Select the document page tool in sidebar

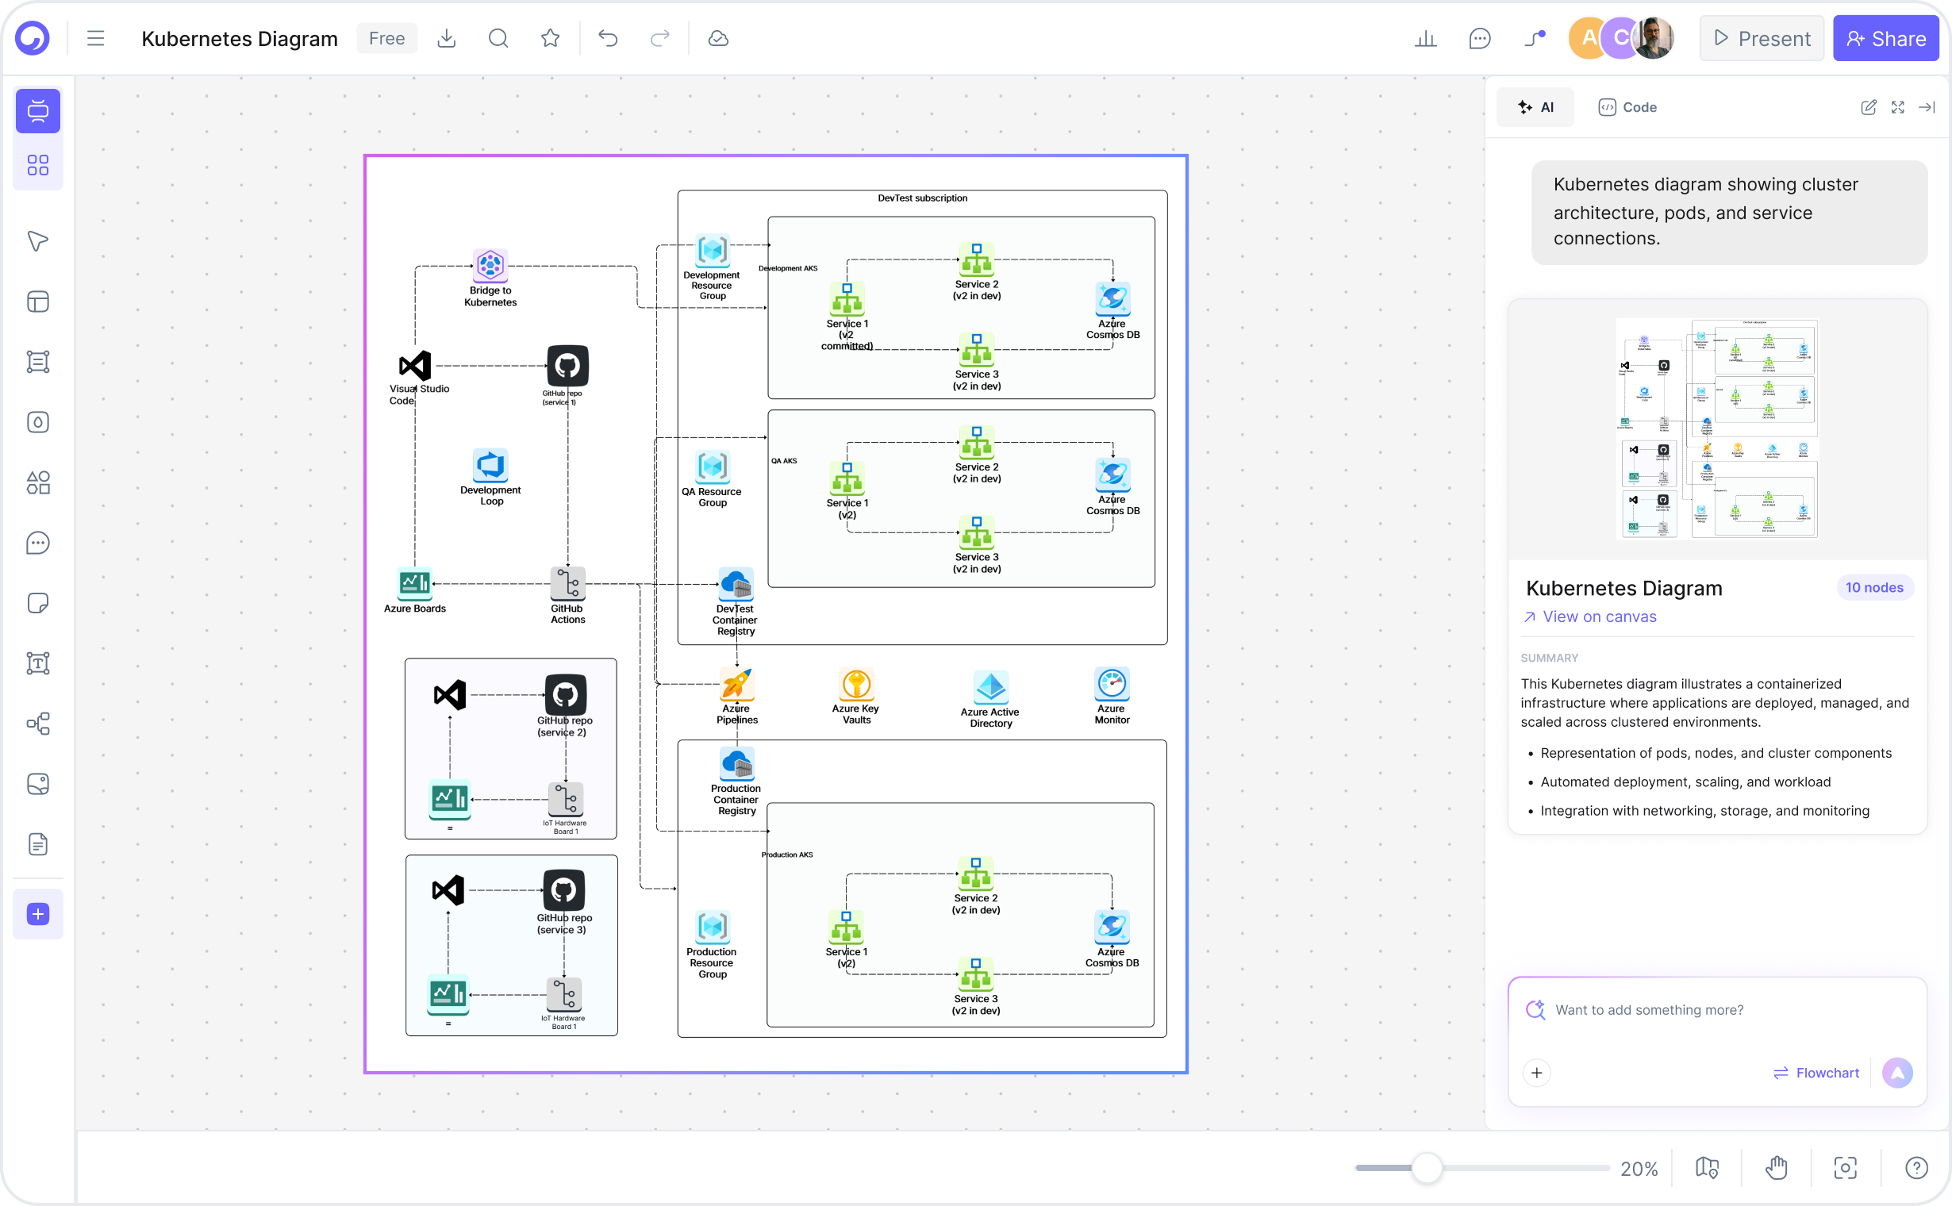[x=38, y=844]
